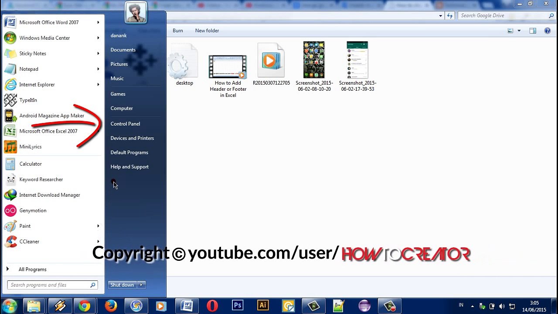Open the Calculator program

coord(31,164)
